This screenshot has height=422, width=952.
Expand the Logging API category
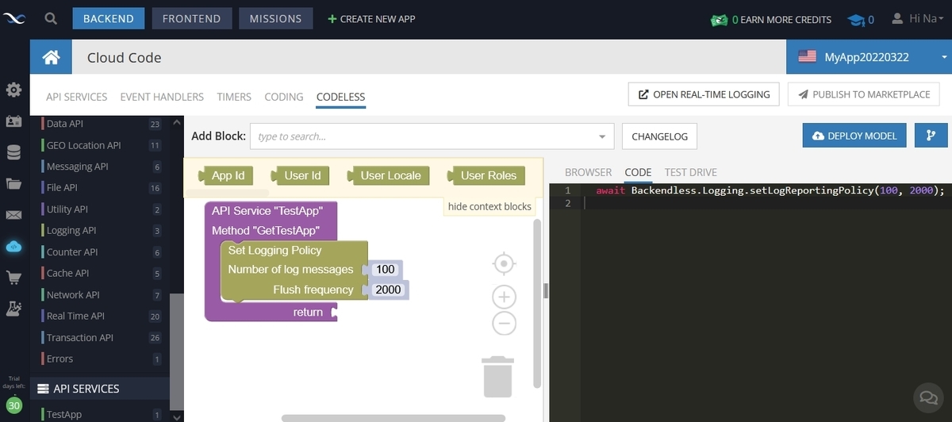click(x=102, y=230)
